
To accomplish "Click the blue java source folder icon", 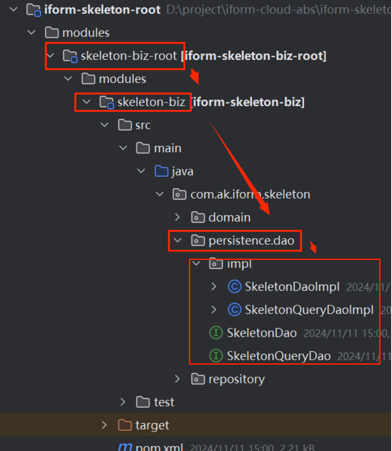I will coord(161,171).
